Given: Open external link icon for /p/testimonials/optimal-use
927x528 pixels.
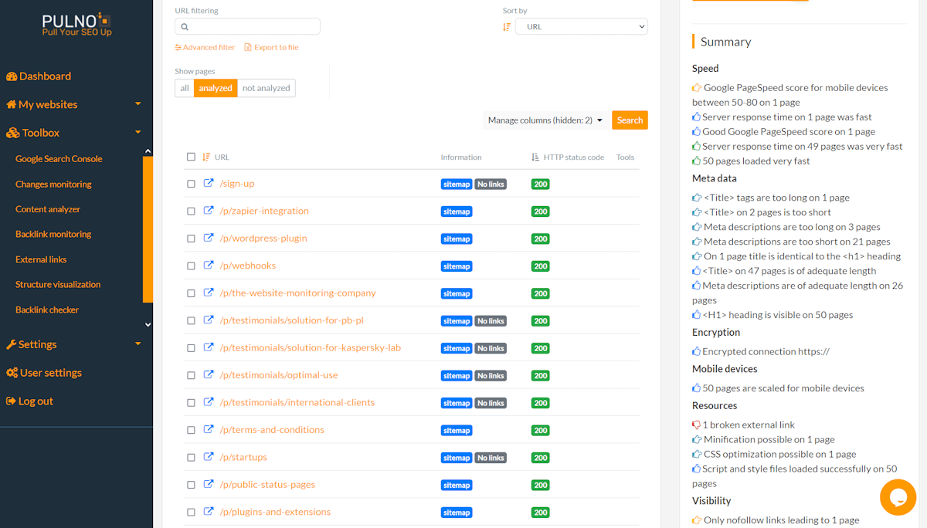Looking at the screenshot, I should (x=209, y=375).
